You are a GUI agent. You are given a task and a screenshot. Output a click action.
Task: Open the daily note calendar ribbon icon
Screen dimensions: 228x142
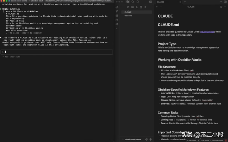pos(117,20)
